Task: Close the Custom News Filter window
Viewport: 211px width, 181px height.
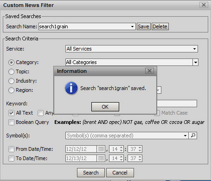Action: point(204,5)
